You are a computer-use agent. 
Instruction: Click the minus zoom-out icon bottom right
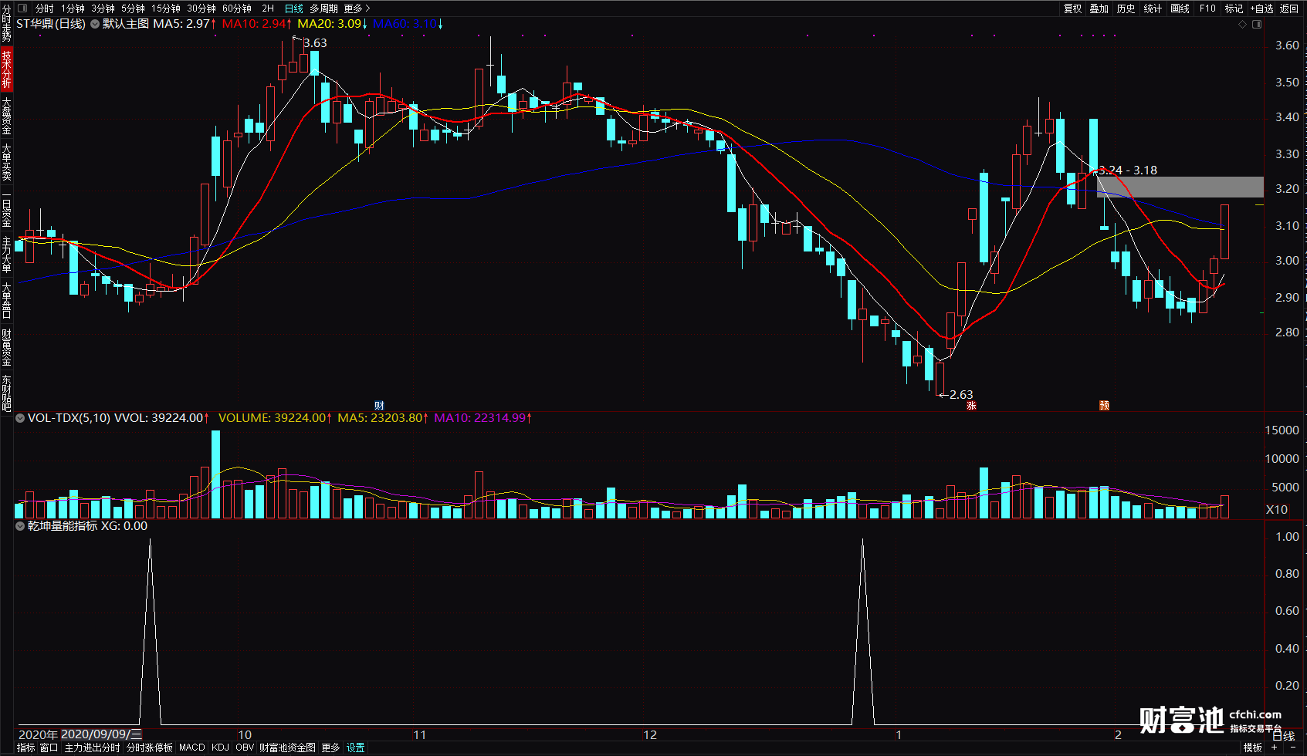coord(1293,748)
